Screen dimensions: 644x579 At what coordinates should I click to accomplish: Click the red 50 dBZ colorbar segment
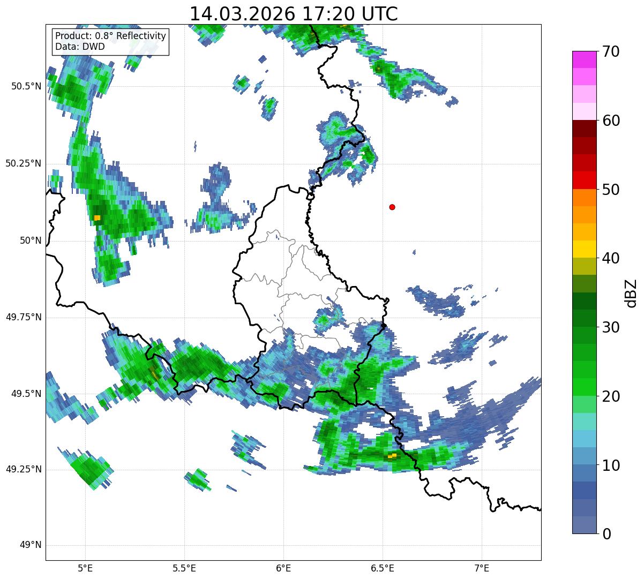coord(583,180)
